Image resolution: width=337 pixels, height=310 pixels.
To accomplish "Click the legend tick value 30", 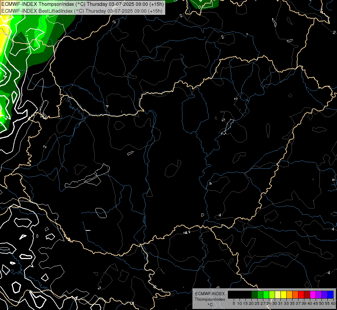I will click(x=275, y=303).
